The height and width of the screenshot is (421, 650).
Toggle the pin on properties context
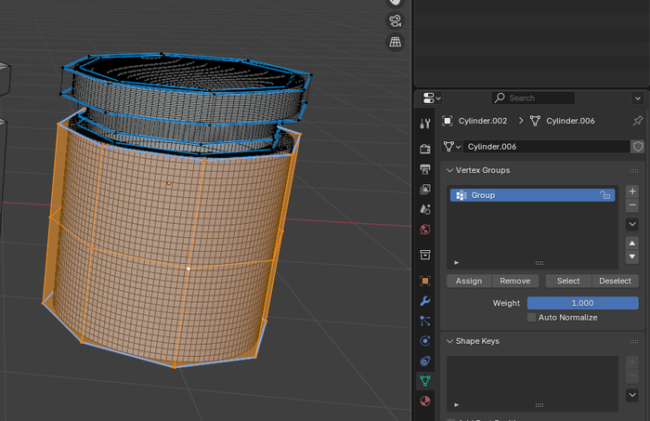tap(637, 121)
